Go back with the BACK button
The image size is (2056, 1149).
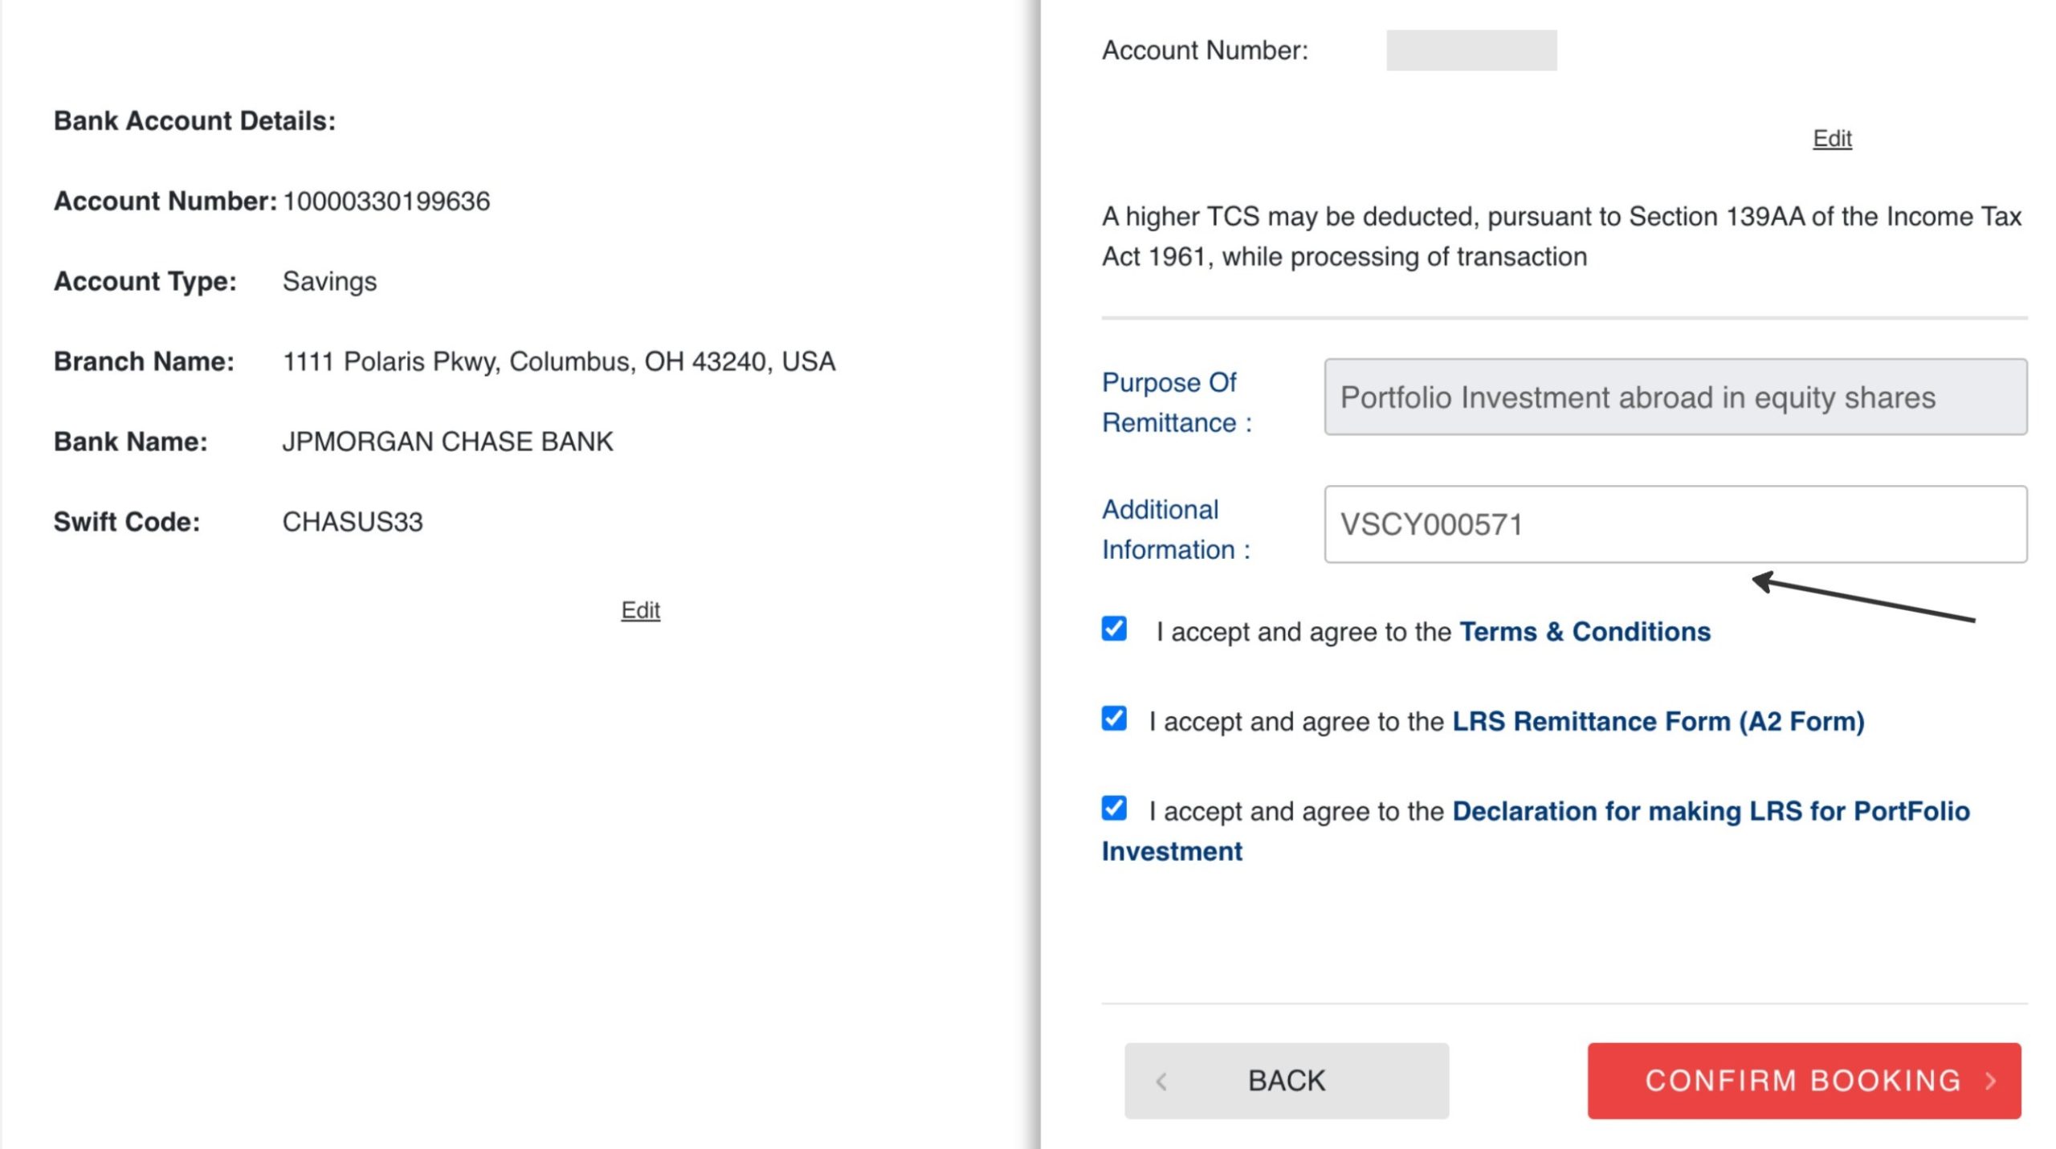[1287, 1081]
